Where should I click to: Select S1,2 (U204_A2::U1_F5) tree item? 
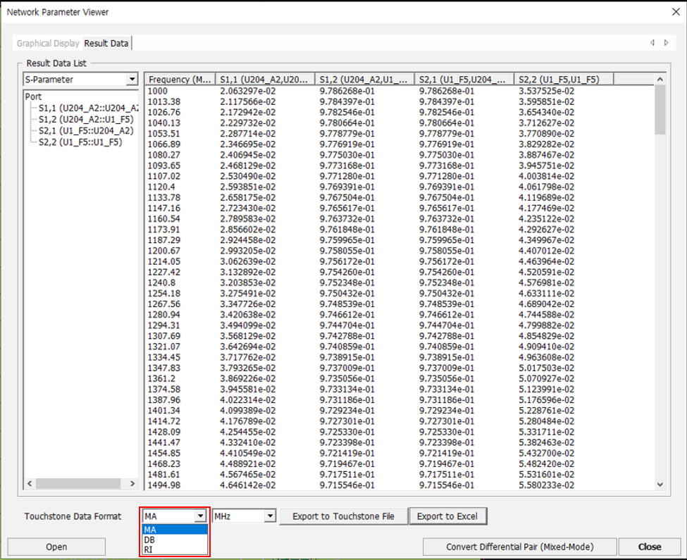(85, 120)
